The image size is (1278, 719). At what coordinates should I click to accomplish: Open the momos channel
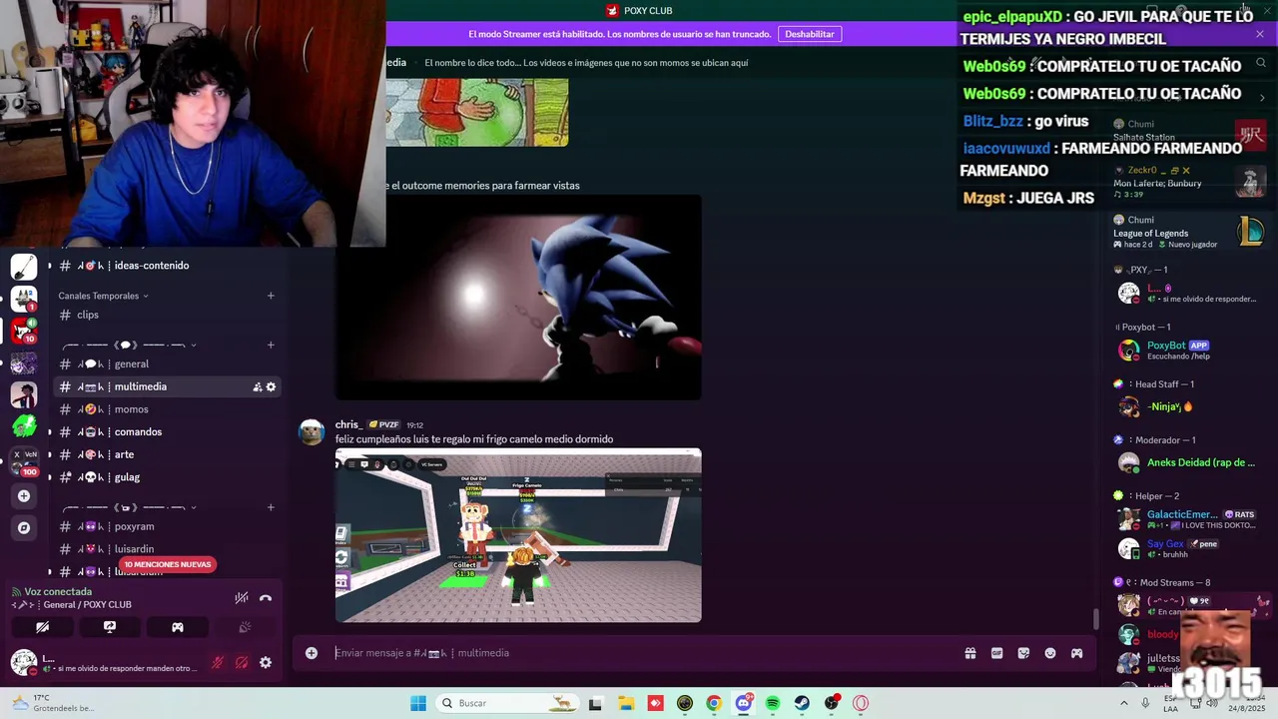click(167, 409)
